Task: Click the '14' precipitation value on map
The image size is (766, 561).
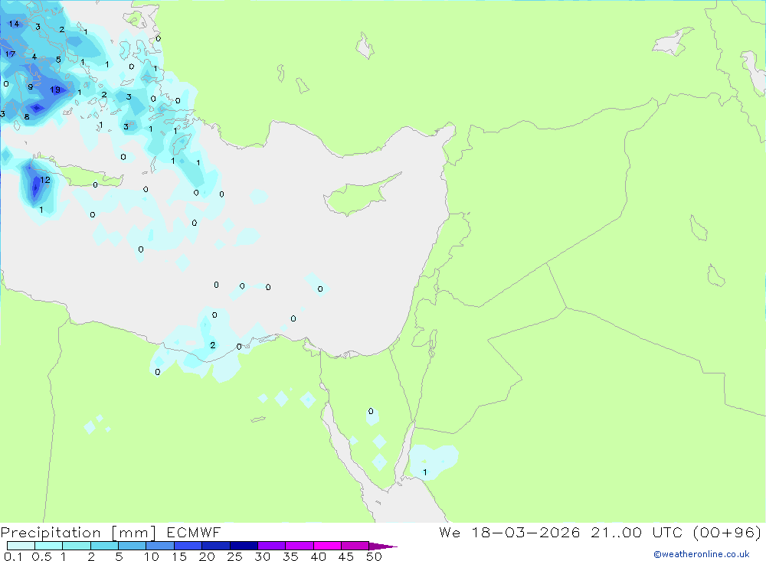Action: [x=14, y=24]
